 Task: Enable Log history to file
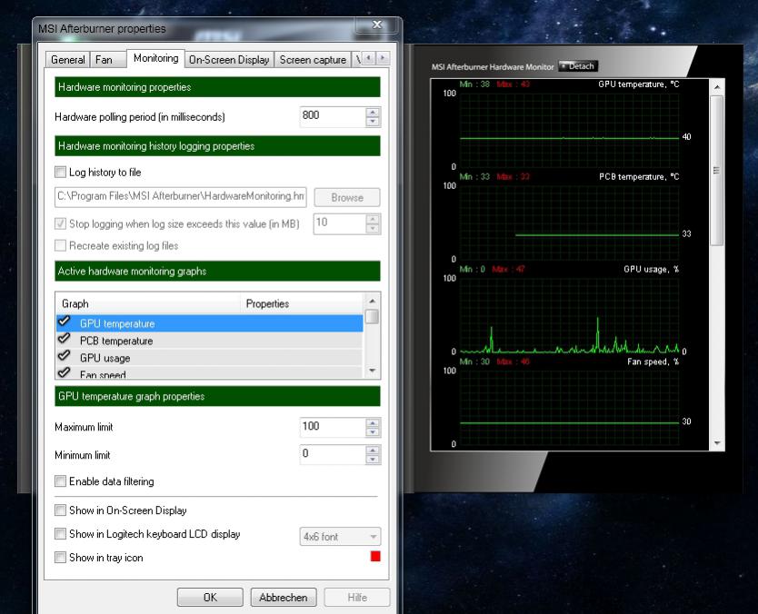click(x=60, y=172)
